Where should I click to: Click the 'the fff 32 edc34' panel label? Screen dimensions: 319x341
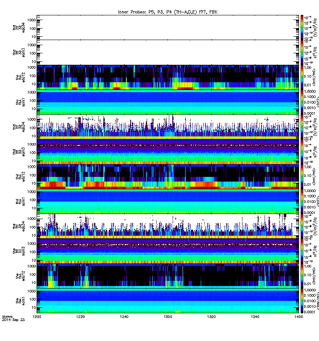(19, 226)
